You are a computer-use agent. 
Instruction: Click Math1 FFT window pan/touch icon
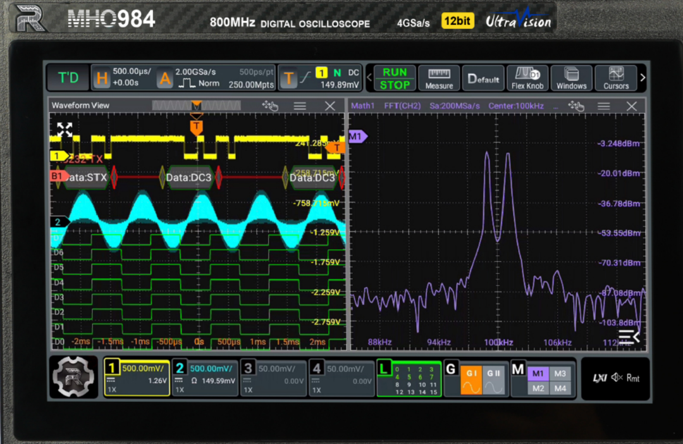tap(576, 106)
